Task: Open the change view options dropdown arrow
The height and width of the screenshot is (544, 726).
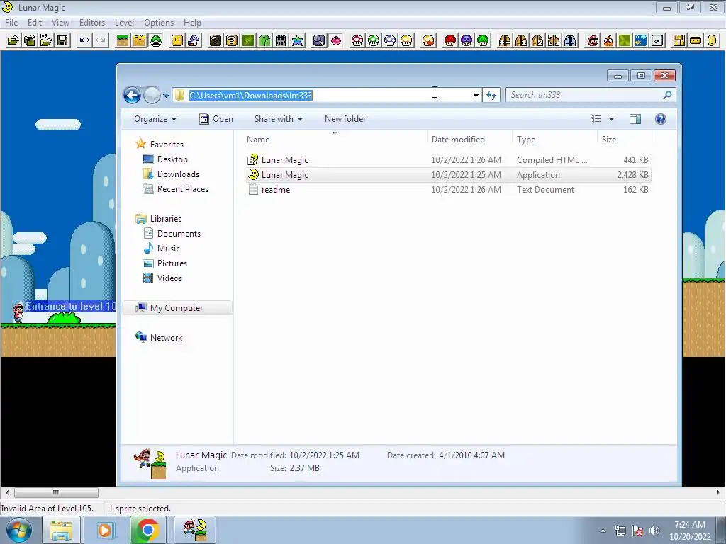Action: [x=611, y=119]
